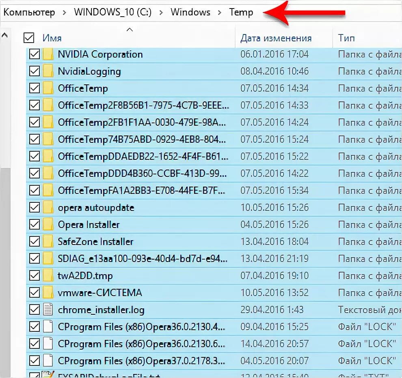Select the twA2DD.tmp name text

(85, 276)
